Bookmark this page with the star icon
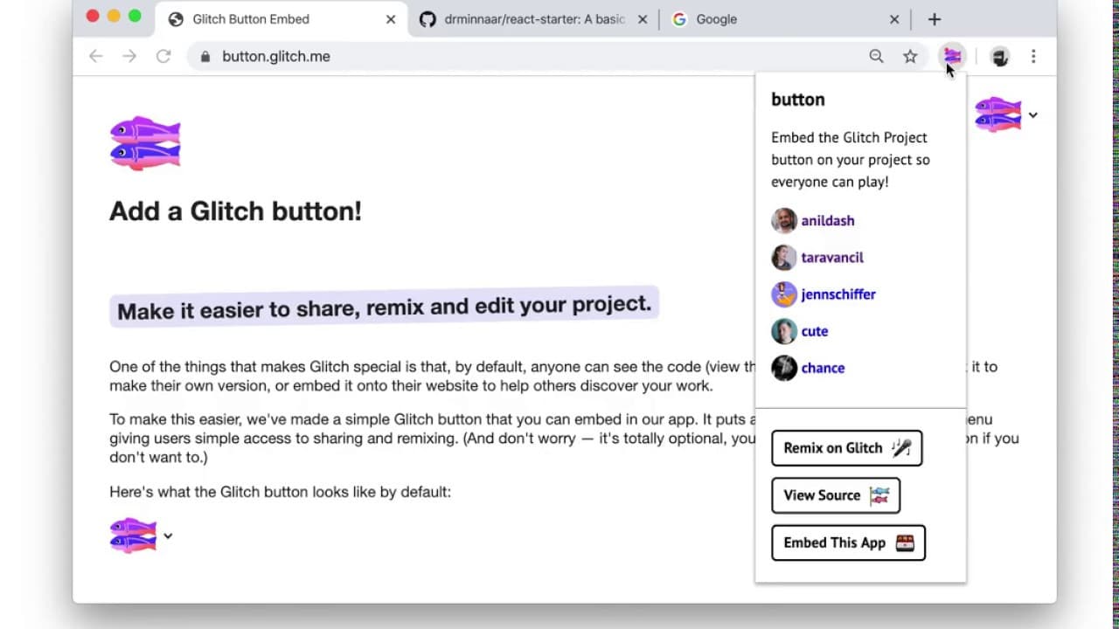This screenshot has height=629, width=1119. tap(910, 56)
